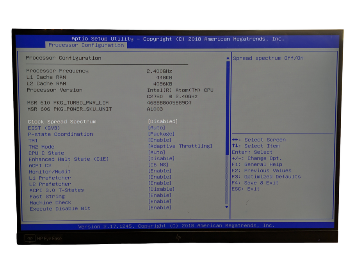Toggle Enhanced Halt State [Disable] value
The width and height of the screenshot is (363, 273).
pyautogui.click(x=161, y=158)
